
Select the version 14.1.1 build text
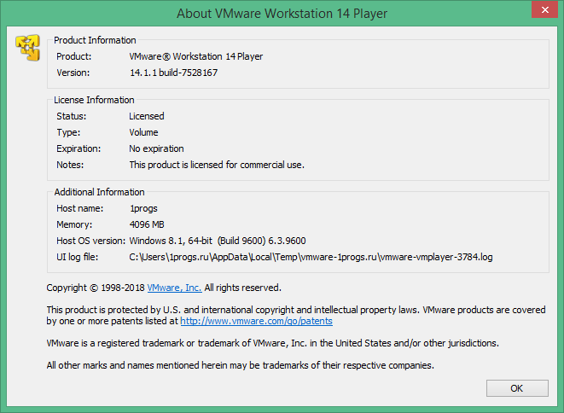[173, 73]
